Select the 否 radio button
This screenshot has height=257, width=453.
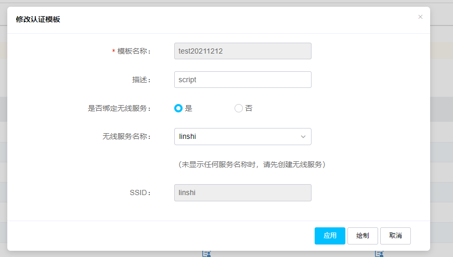pyautogui.click(x=239, y=108)
